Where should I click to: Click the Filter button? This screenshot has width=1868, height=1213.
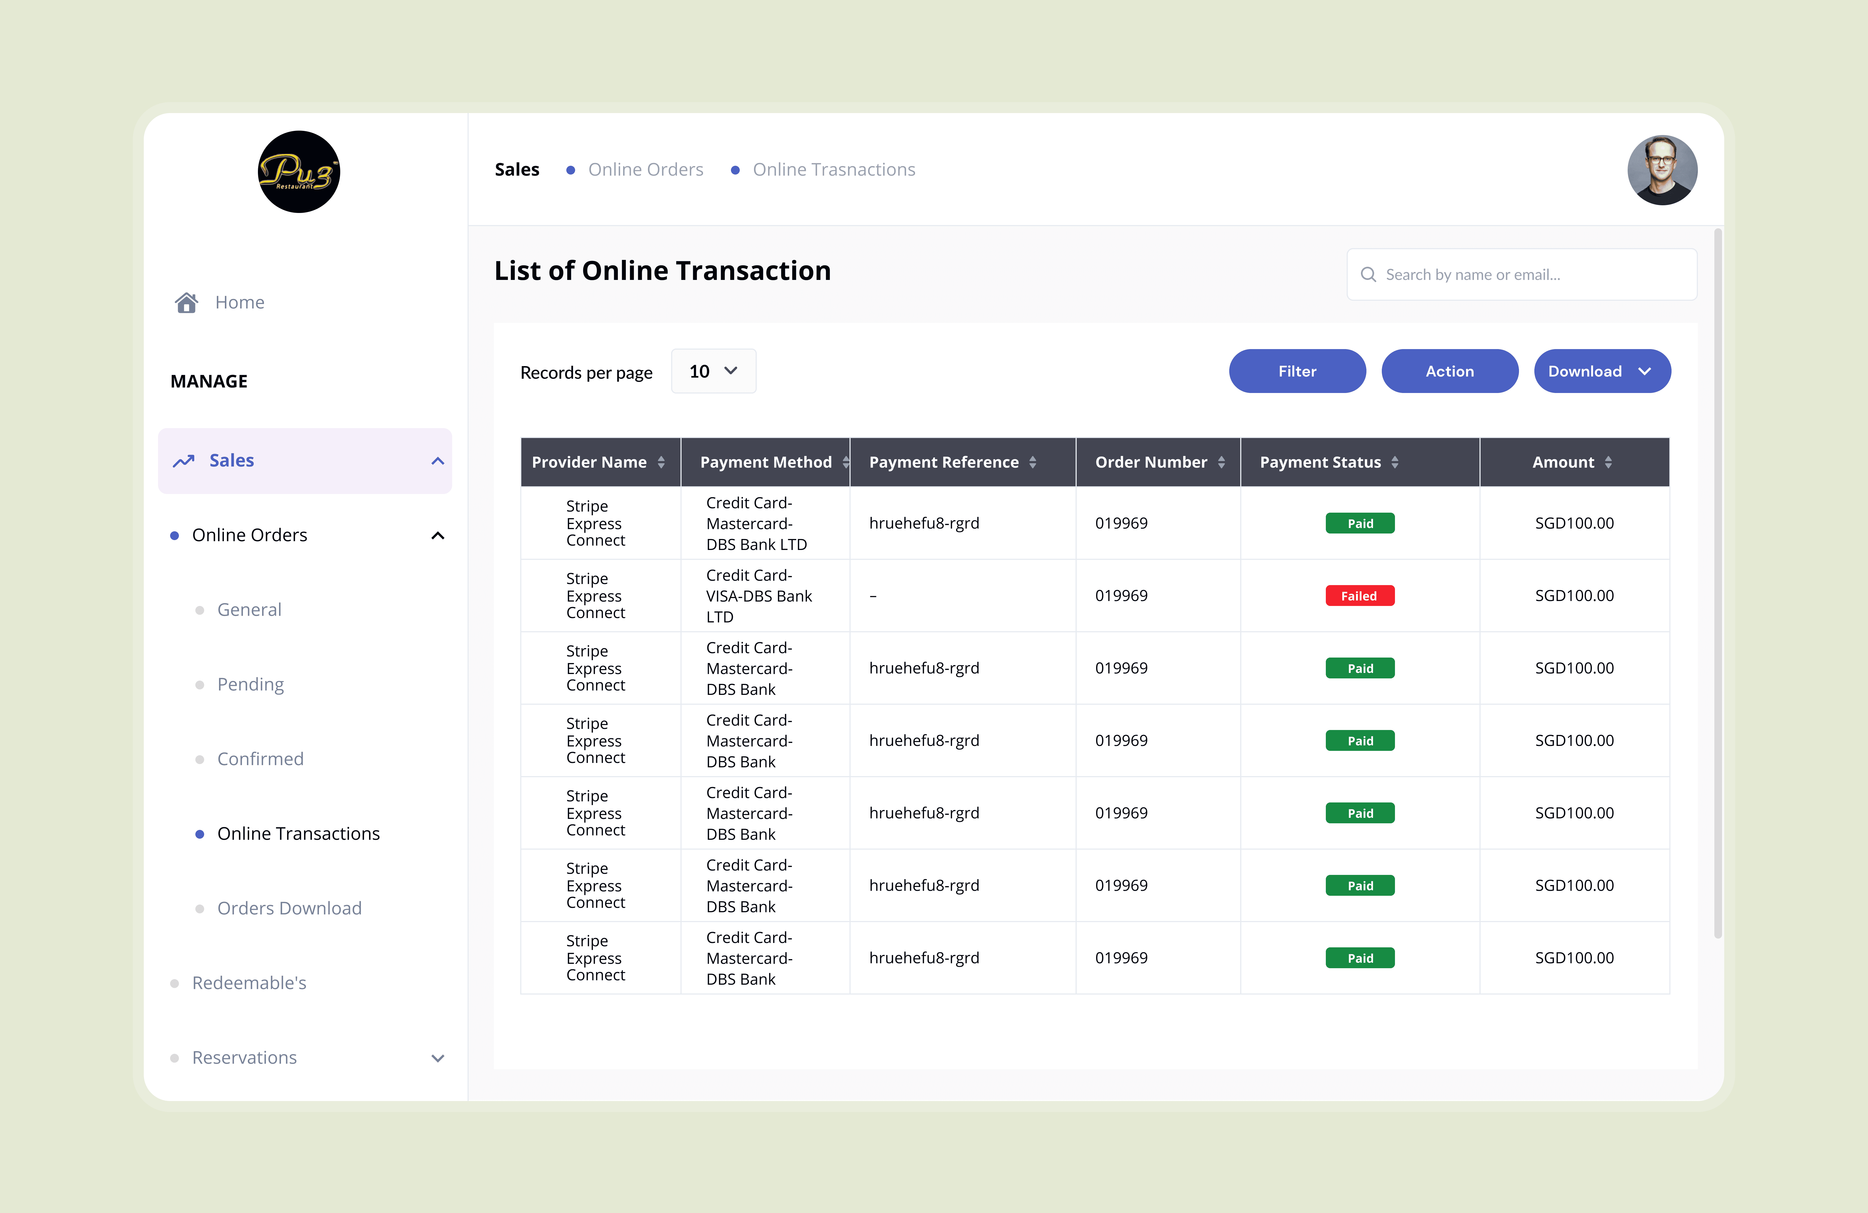coord(1297,371)
